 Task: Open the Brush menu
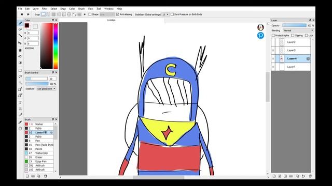coord(81,9)
